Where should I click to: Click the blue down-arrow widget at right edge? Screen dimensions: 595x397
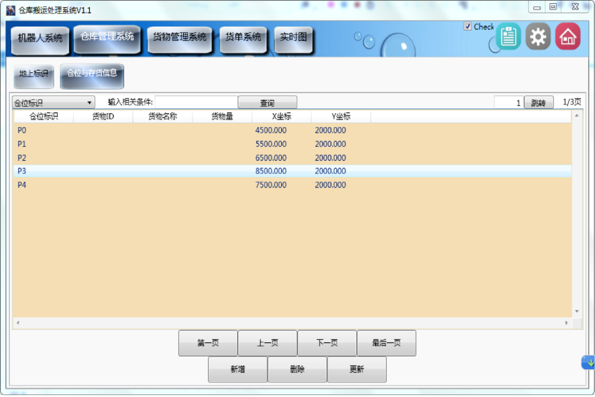[x=588, y=363]
